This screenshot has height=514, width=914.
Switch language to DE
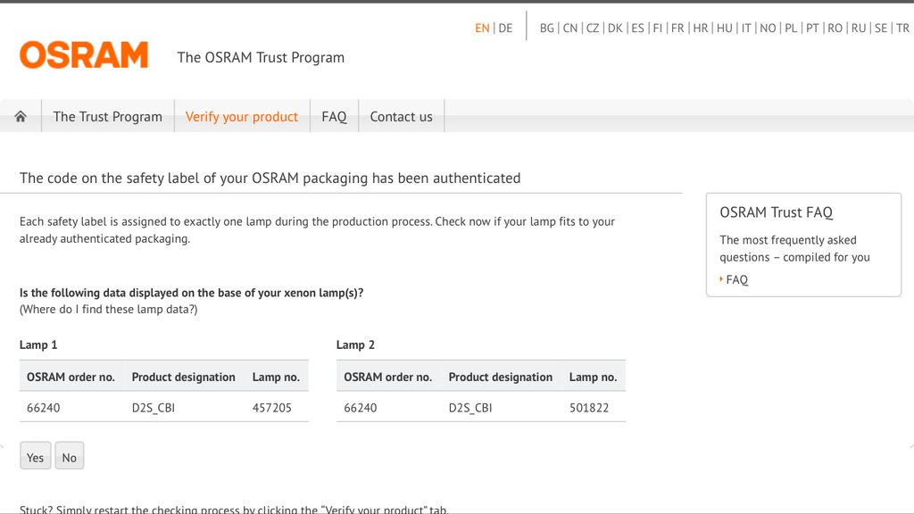(x=505, y=28)
